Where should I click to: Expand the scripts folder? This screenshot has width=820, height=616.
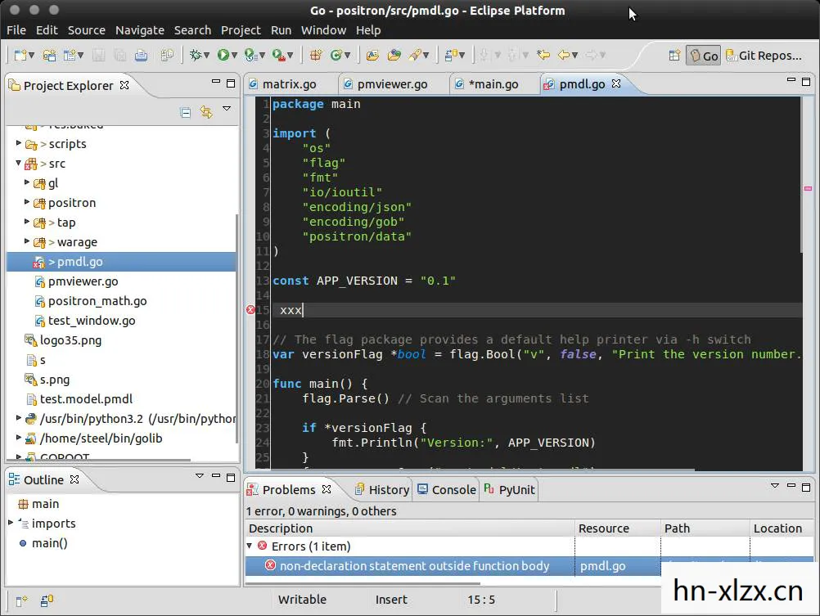click(19, 143)
